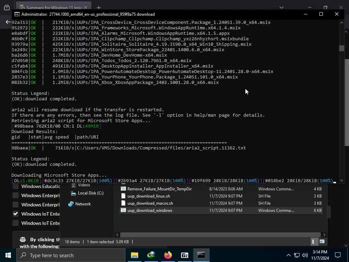
Task: Check the second Windows Enterprise checkbox
Action: click(15, 205)
